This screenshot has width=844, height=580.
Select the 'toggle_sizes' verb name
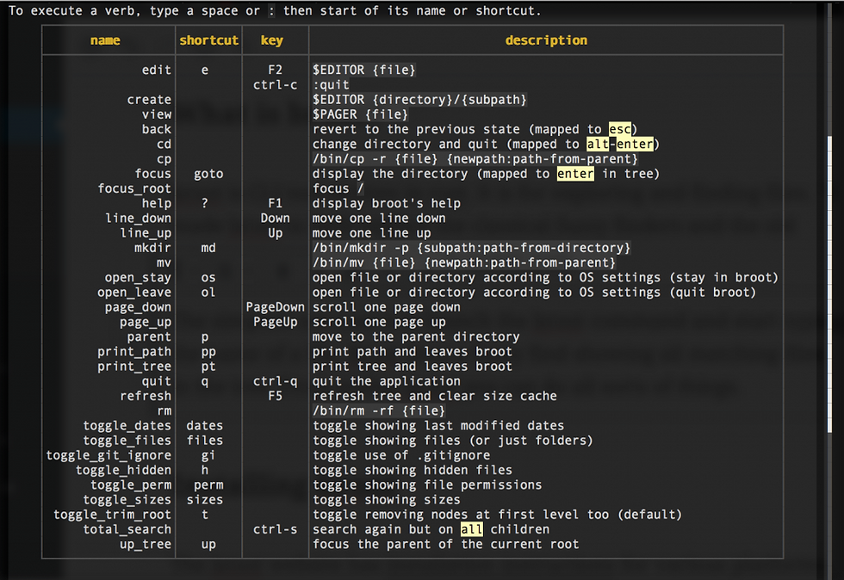[127, 500]
